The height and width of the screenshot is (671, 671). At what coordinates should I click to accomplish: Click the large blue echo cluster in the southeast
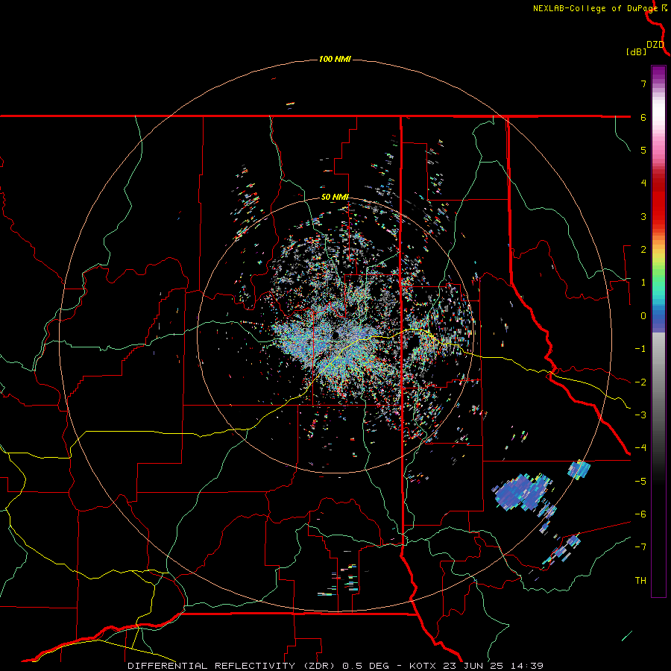(x=522, y=492)
